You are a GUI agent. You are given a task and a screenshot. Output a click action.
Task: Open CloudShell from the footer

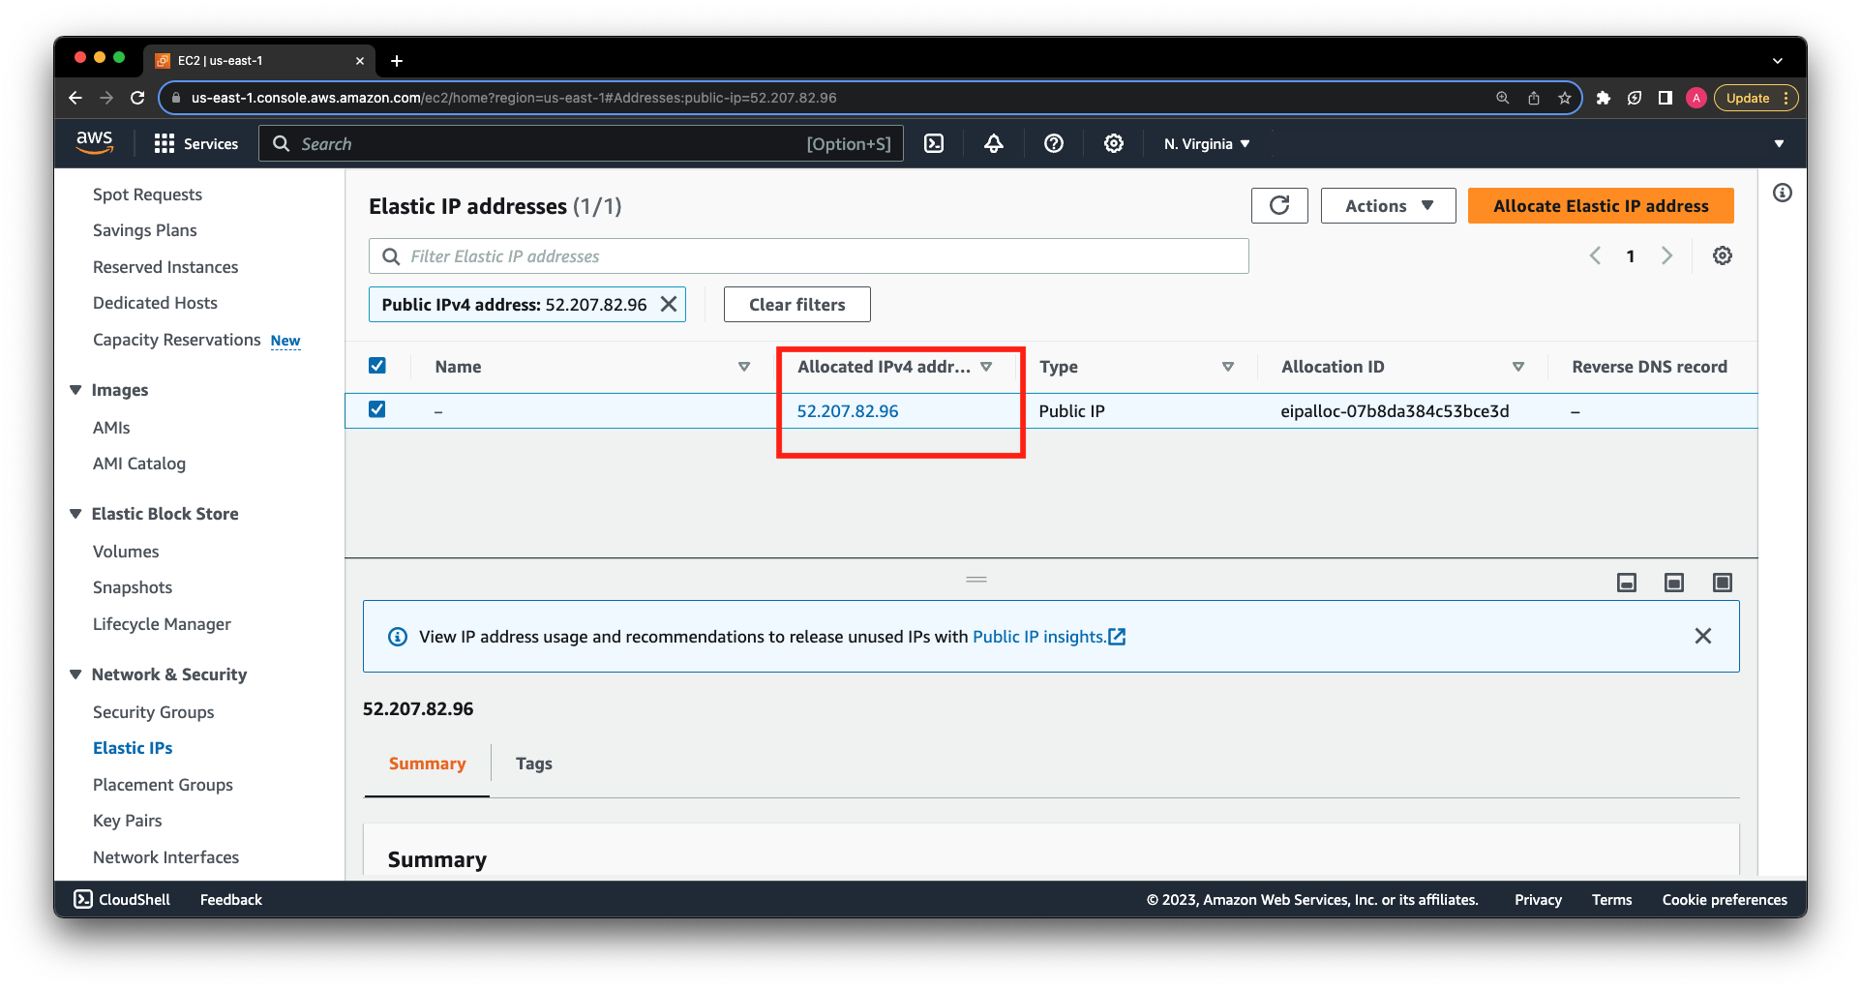[x=123, y=899]
